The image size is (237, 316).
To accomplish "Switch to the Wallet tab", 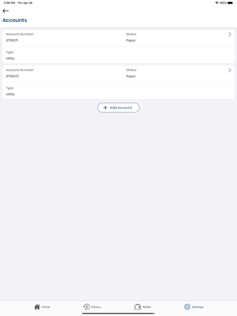I will 143,307.
